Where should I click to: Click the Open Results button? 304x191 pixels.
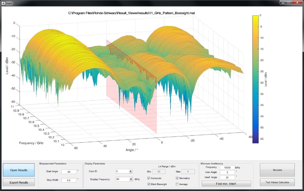[x=19, y=170]
